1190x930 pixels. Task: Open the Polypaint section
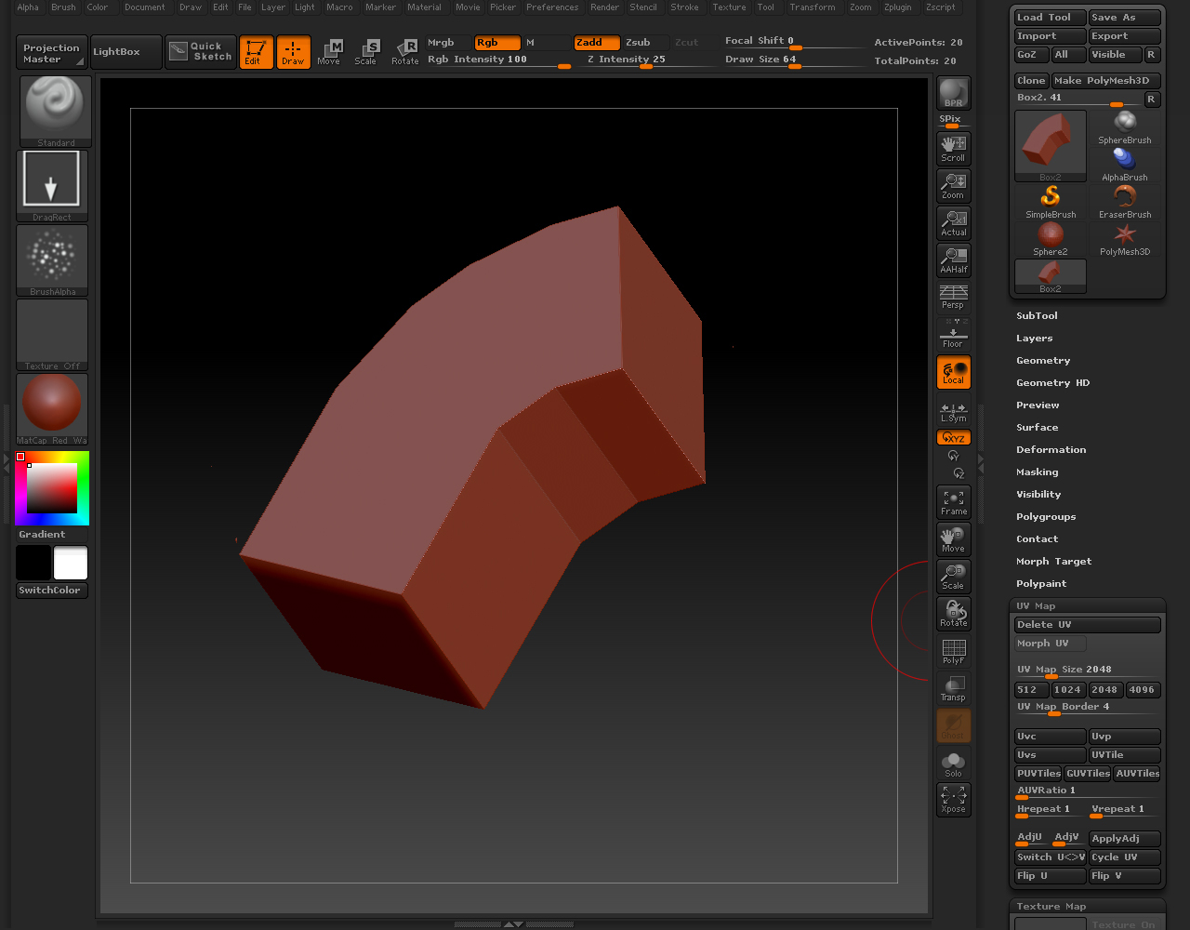click(1041, 584)
